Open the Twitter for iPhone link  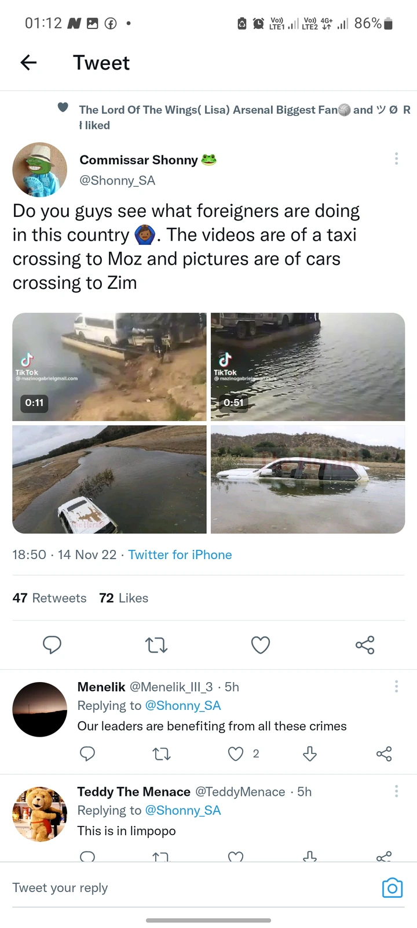[x=180, y=554]
